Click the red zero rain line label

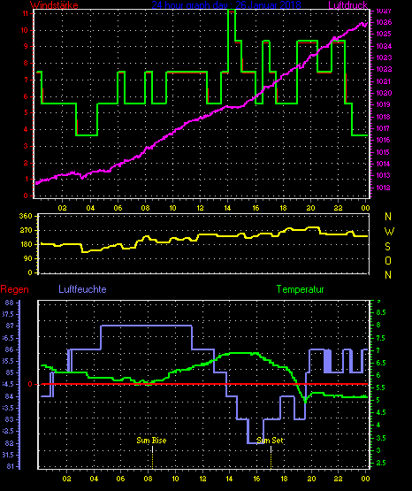coord(30,384)
